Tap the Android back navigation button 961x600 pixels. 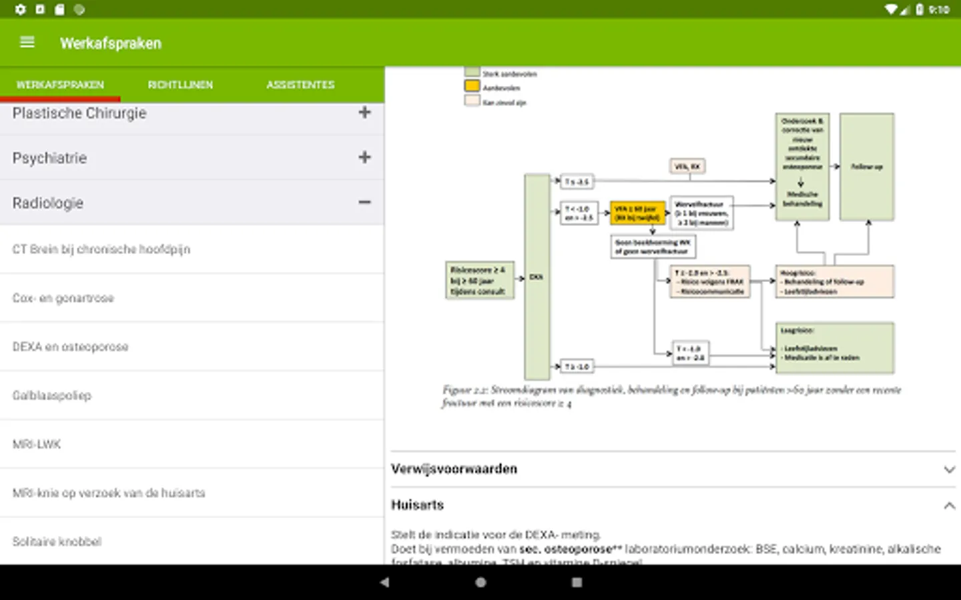384,582
